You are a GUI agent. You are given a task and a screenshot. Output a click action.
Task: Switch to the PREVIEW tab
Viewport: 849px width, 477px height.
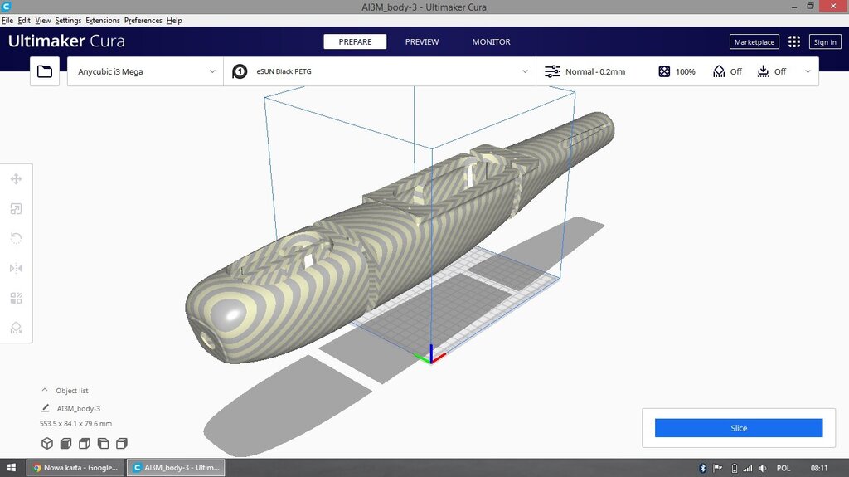tap(422, 42)
